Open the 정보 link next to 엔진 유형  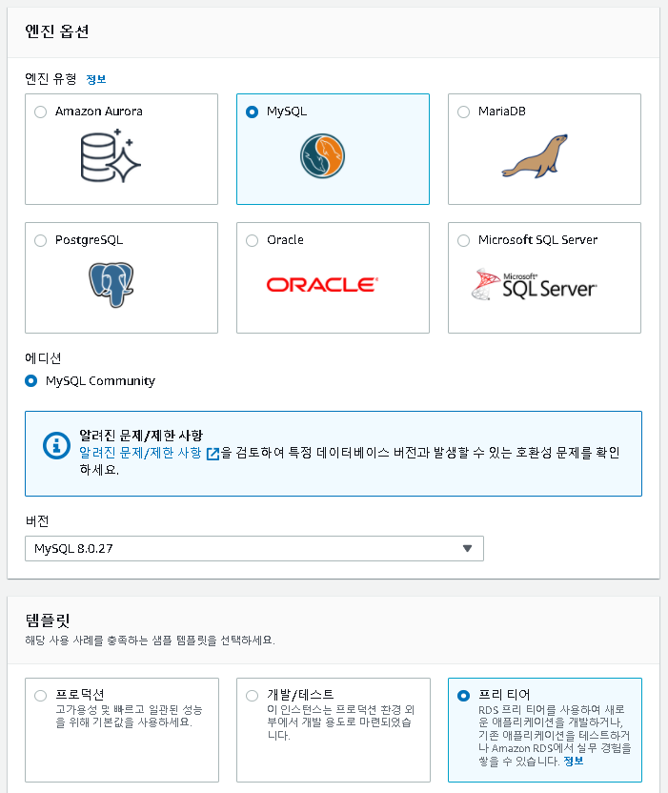(96, 79)
